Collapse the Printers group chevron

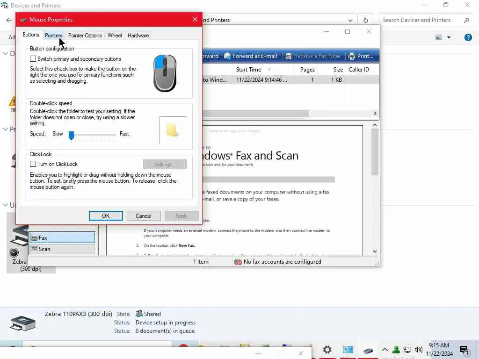click(5, 129)
